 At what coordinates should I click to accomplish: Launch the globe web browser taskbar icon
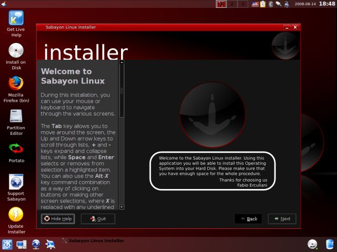point(36,245)
